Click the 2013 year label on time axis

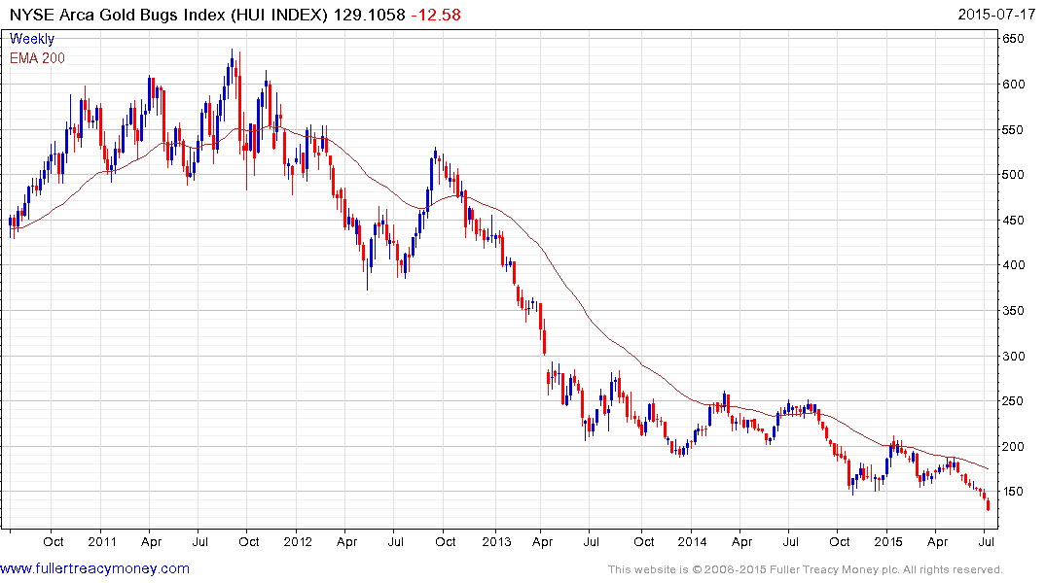(496, 541)
